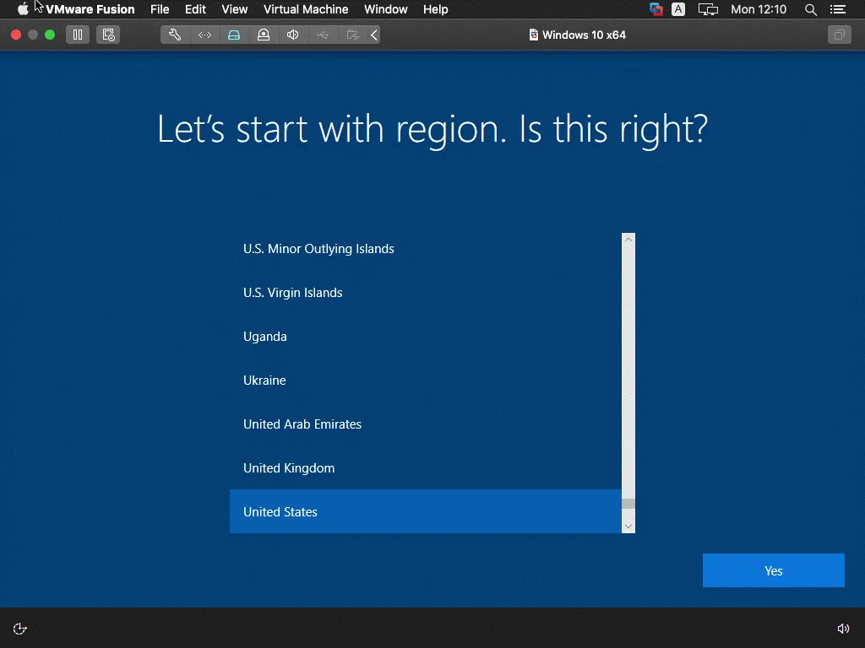
Task: Click the hard disk device icon
Action: (x=234, y=35)
